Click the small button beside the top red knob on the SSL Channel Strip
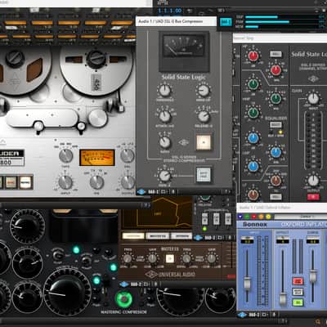This screenshot has height=327, width=327. click(275, 54)
